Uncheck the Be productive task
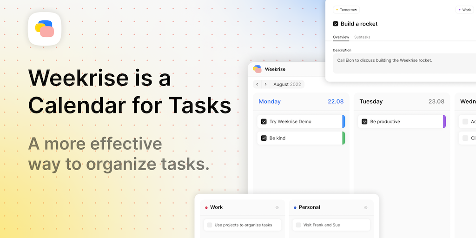 click(x=364, y=121)
